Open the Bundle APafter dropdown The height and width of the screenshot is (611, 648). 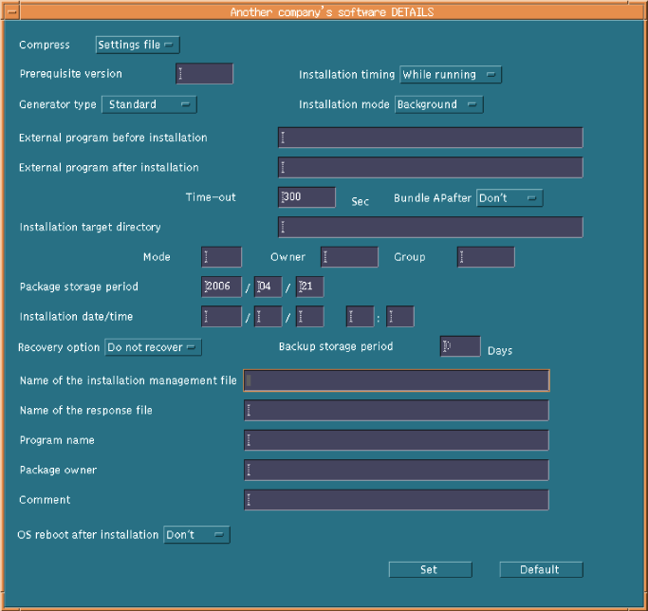pyautogui.click(x=509, y=198)
